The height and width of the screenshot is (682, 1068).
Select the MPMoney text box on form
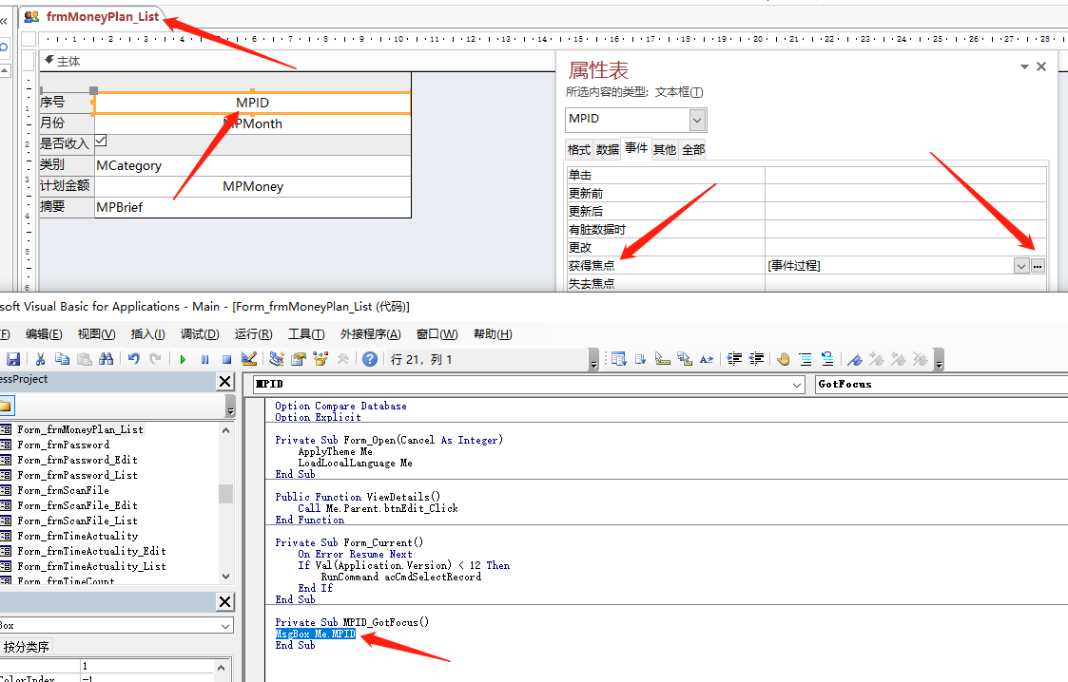click(x=253, y=186)
